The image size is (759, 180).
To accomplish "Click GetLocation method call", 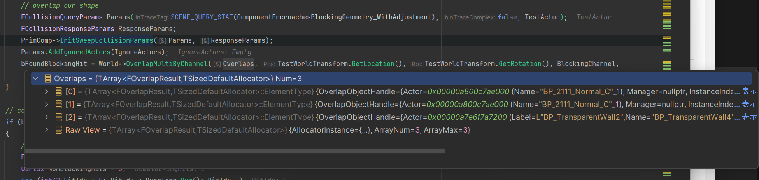I will pyautogui.click(x=373, y=64).
